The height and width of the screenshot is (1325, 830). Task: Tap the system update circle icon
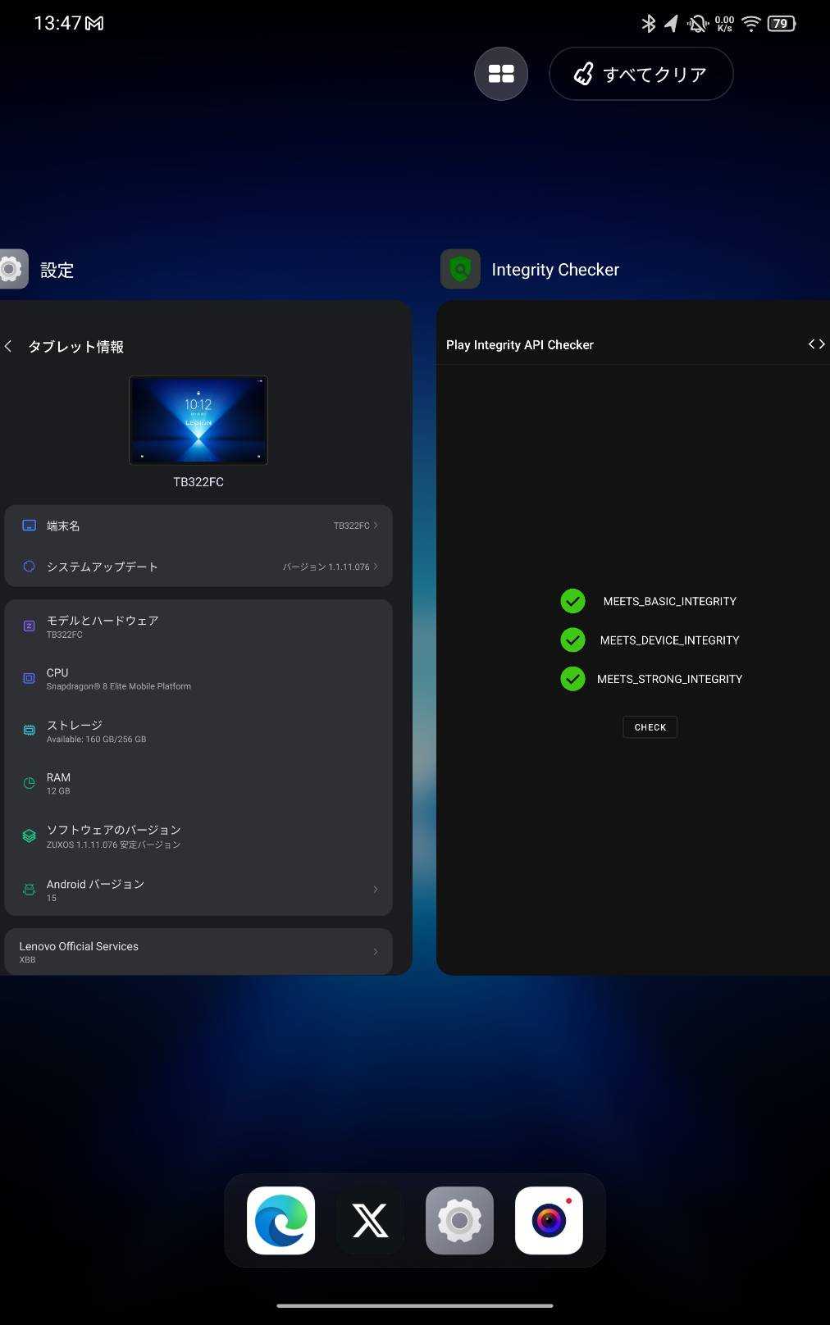pyautogui.click(x=29, y=567)
